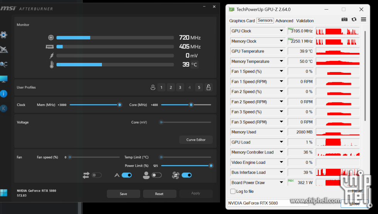Click Reset in Afterburner
Image resolution: width=378 pixels, height=214 pixels.
tap(159, 194)
